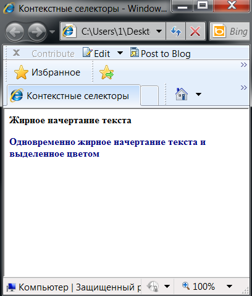
Task: Open recent pages dropdown beside Forward button
Action: pos(52,32)
